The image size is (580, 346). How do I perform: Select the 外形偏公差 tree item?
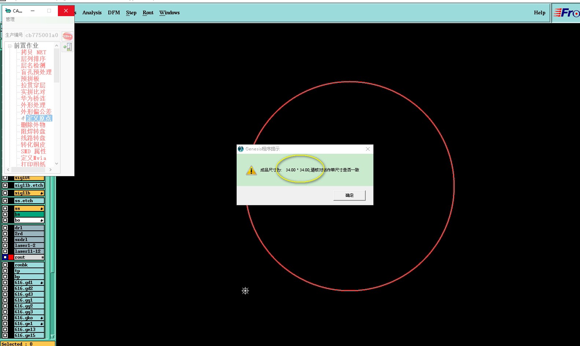36,112
